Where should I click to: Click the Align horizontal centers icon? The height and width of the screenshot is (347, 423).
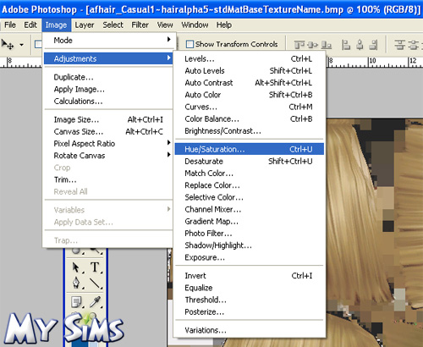(360, 45)
